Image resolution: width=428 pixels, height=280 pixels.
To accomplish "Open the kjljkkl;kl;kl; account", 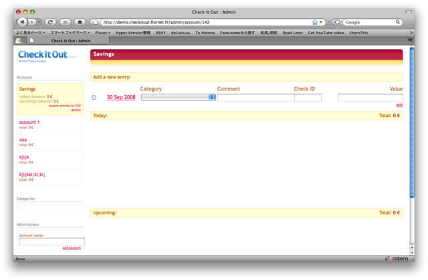I will tap(32, 174).
